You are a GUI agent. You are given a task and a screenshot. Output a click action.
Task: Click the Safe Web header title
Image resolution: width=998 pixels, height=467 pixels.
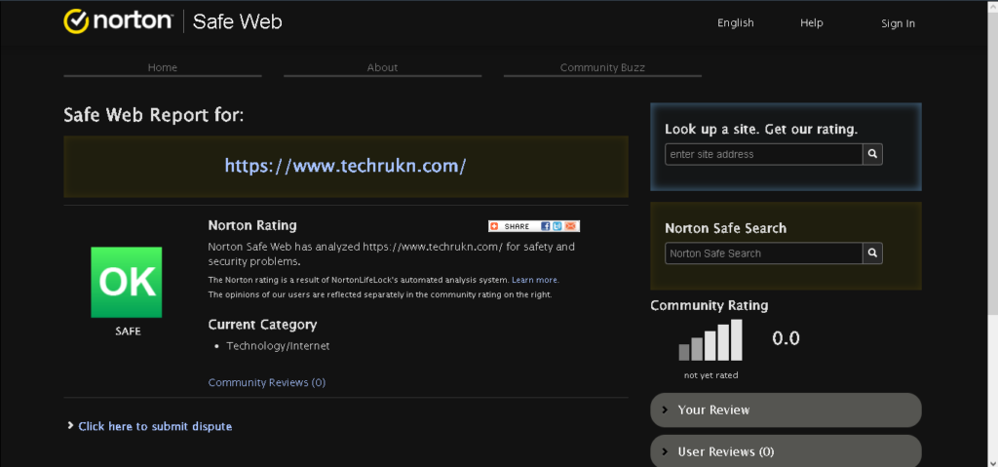pos(238,22)
